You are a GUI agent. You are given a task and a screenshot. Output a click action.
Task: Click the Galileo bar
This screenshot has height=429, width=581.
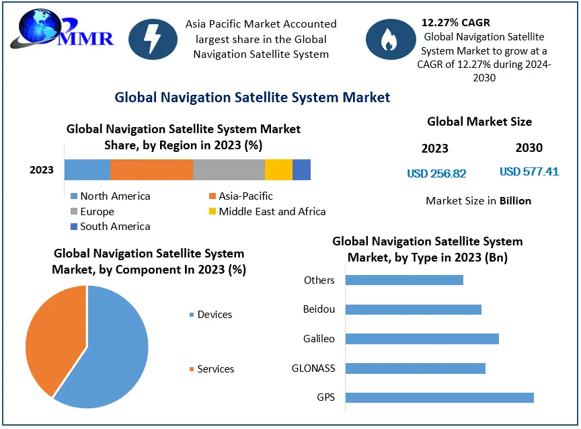point(422,339)
